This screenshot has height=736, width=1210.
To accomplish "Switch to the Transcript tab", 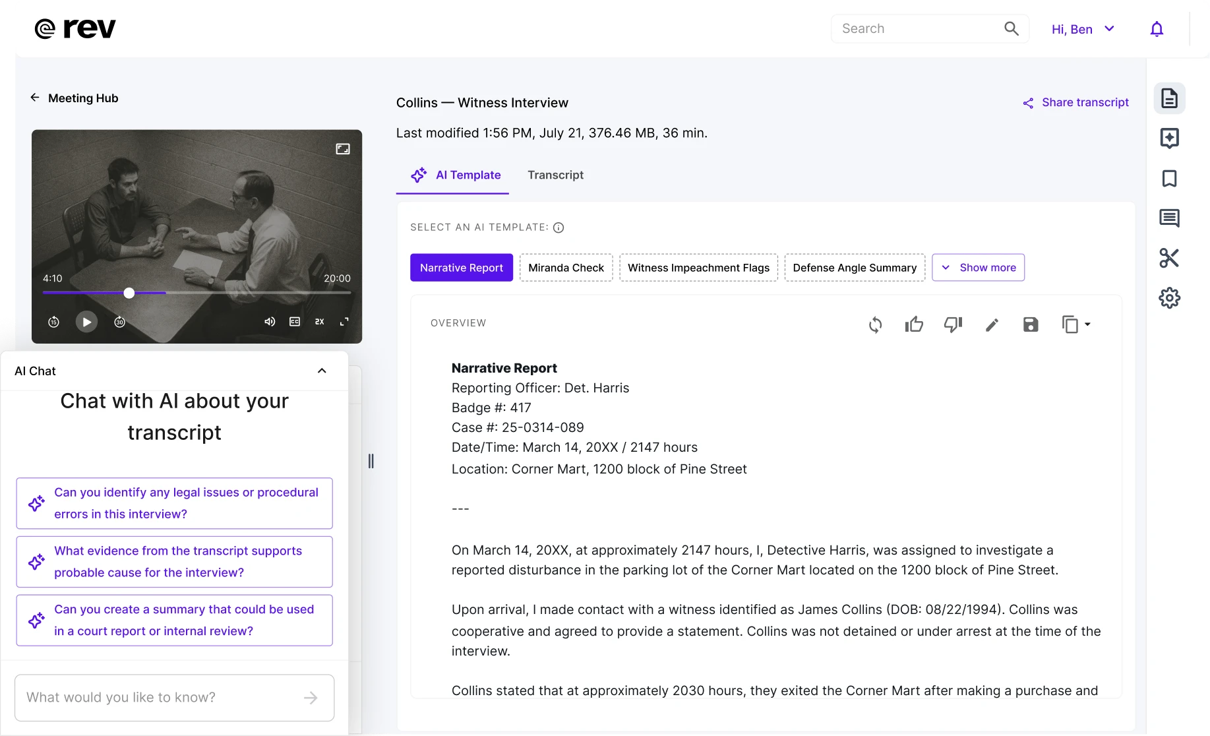I will click(x=555, y=175).
